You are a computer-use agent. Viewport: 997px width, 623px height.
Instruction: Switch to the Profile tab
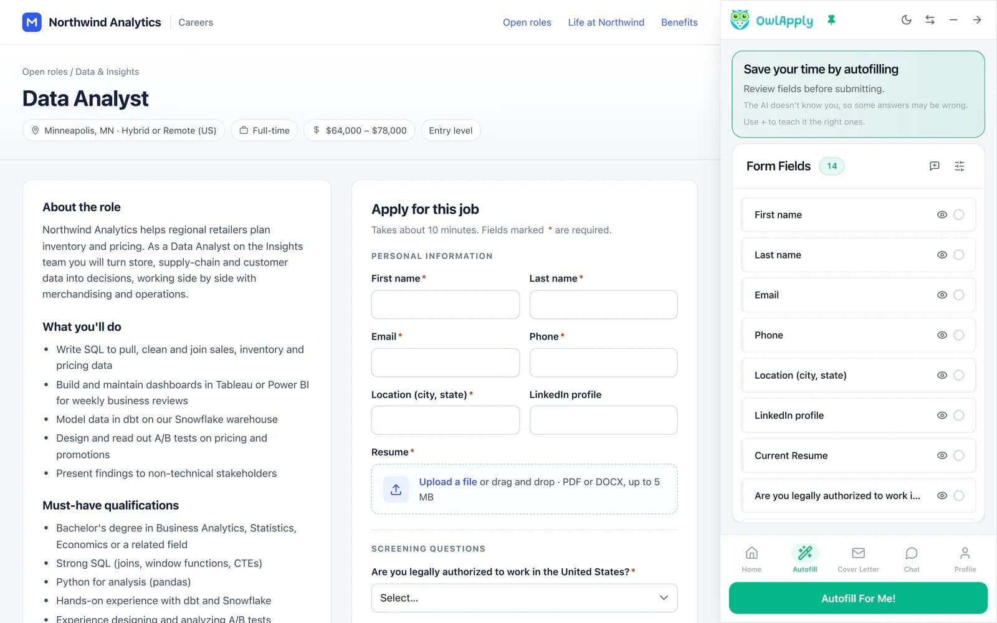point(965,559)
